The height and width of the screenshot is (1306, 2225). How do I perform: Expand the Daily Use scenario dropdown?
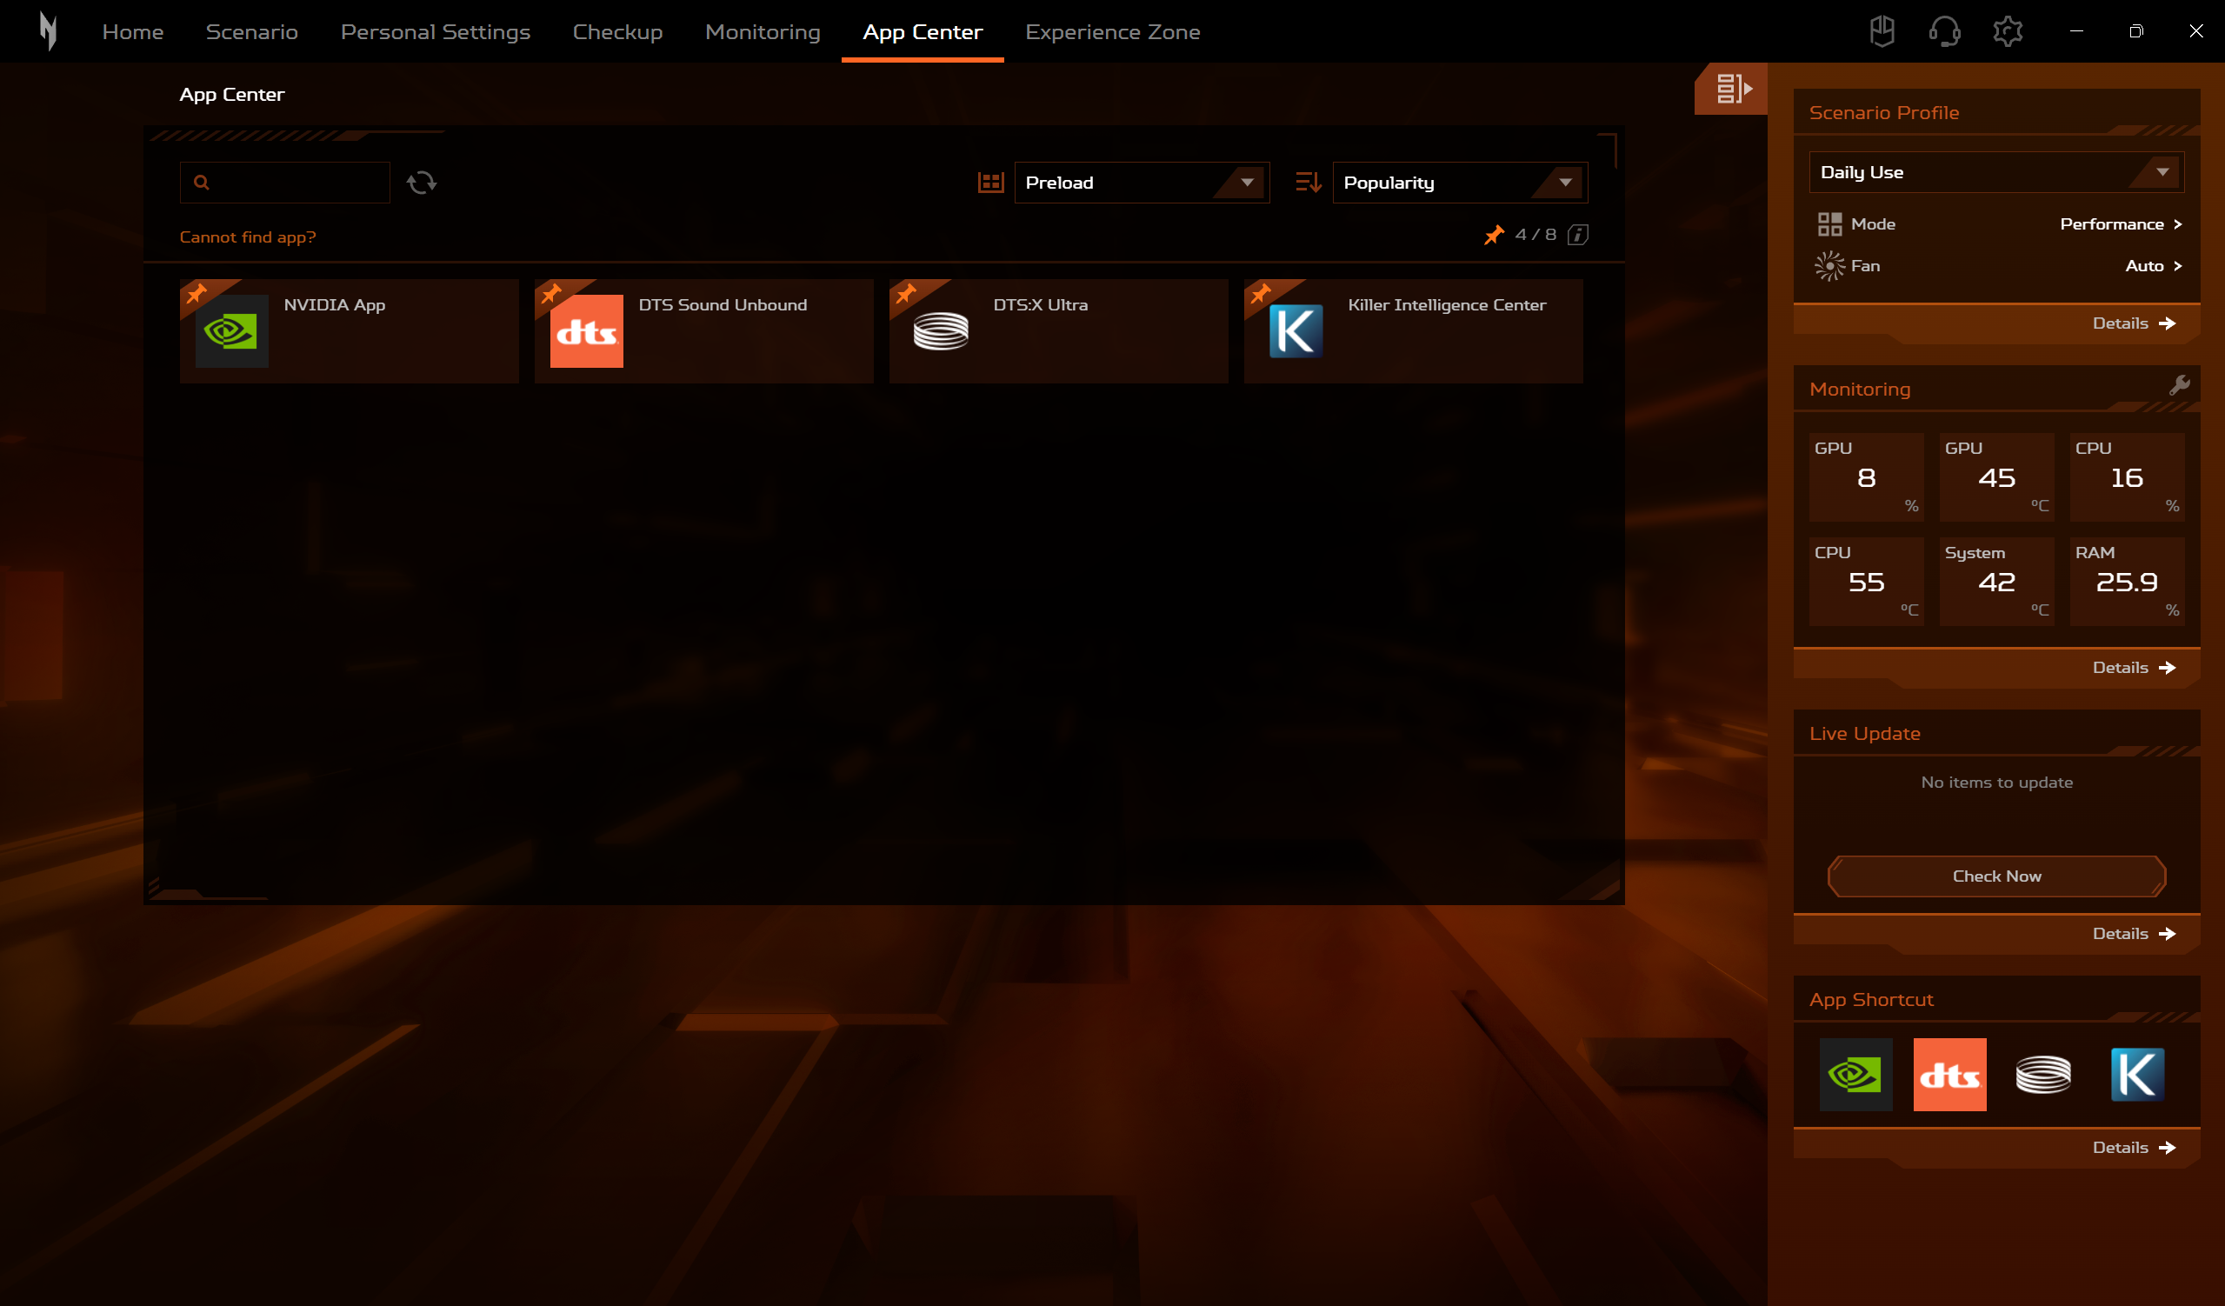point(1995,172)
